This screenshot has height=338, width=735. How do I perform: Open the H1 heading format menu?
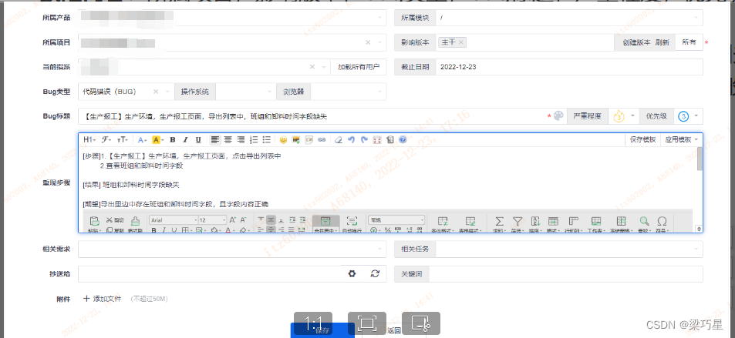[x=89, y=139]
